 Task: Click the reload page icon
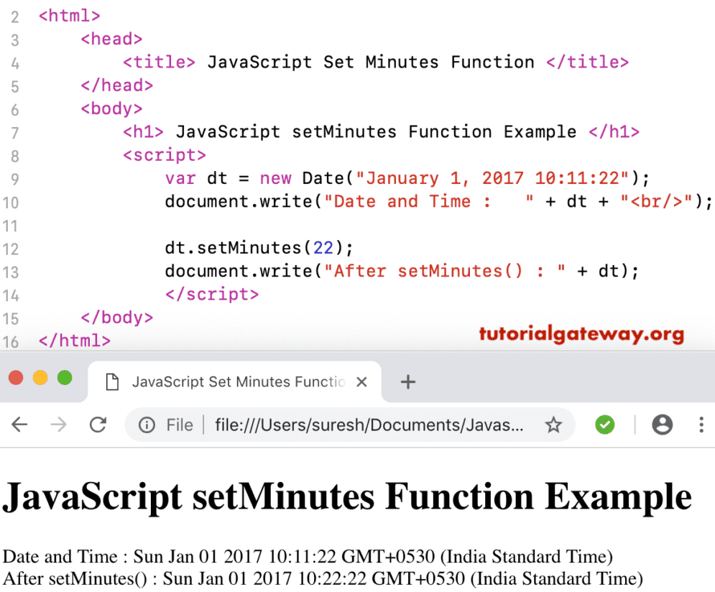tap(98, 425)
